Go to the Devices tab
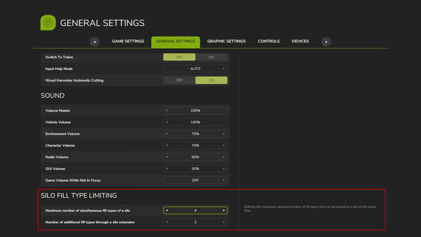Screen dimensions: 421x237 coord(300,41)
